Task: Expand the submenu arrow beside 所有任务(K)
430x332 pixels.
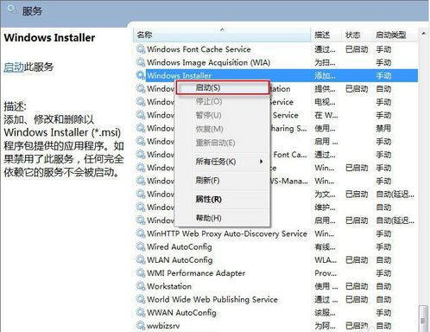Action: tap(261, 162)
